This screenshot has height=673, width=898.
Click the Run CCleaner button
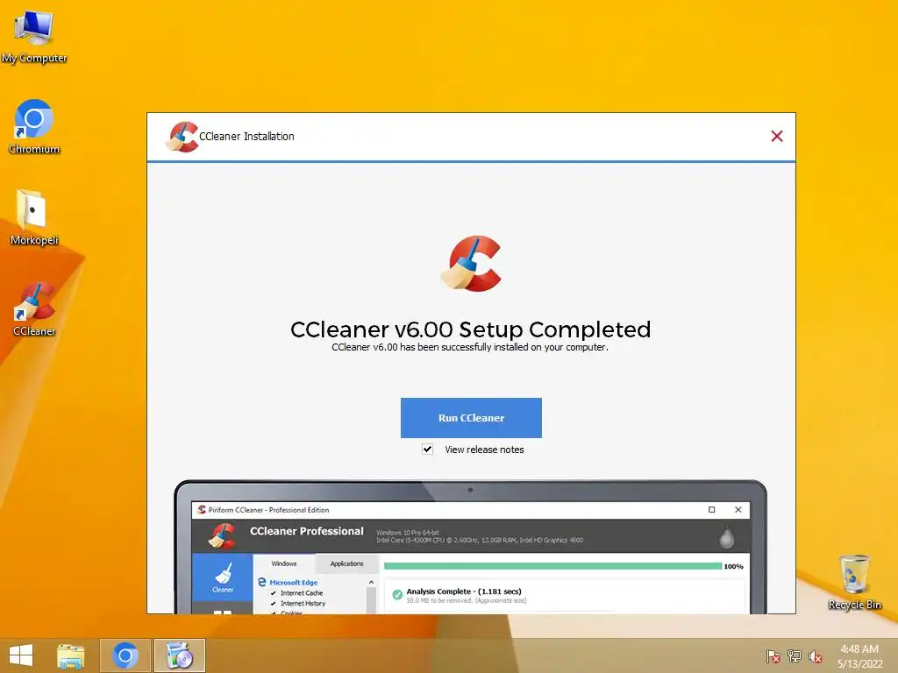(471, 418)
